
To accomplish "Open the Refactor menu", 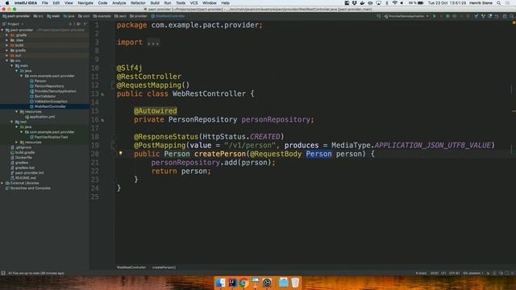I will click(138, 3).
